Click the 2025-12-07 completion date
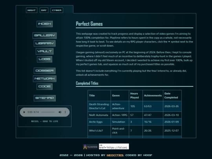Viewport: 212px width, 159px height. [x=172, y=131]
